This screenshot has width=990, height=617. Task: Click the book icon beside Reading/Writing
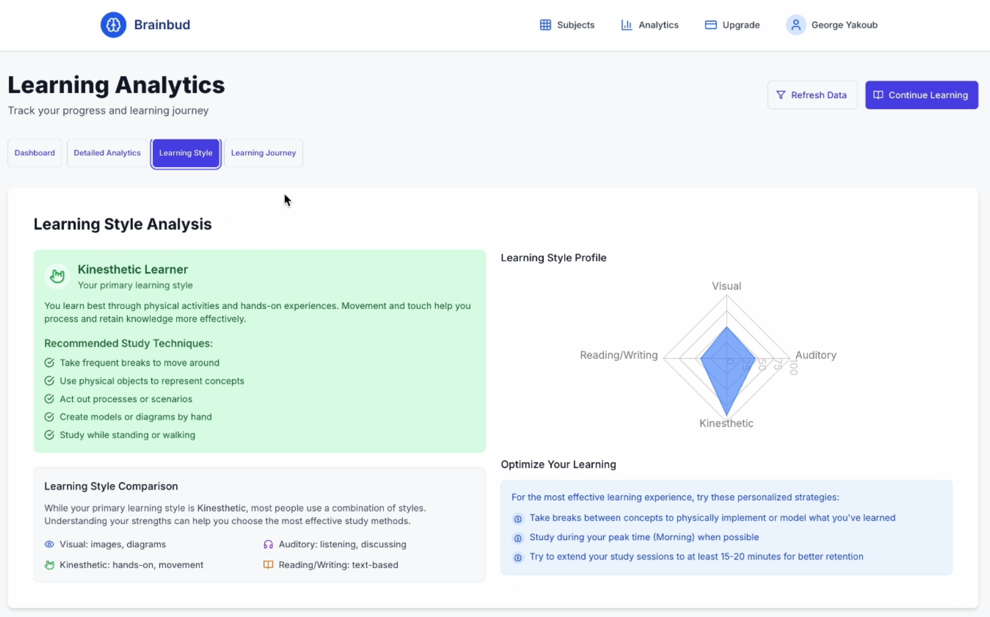268,565
